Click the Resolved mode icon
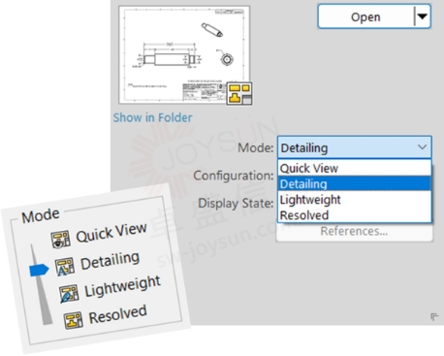Image resolution: width=444 pixels, height=356 pixels. pyautogui.click(x=74, y=320)
